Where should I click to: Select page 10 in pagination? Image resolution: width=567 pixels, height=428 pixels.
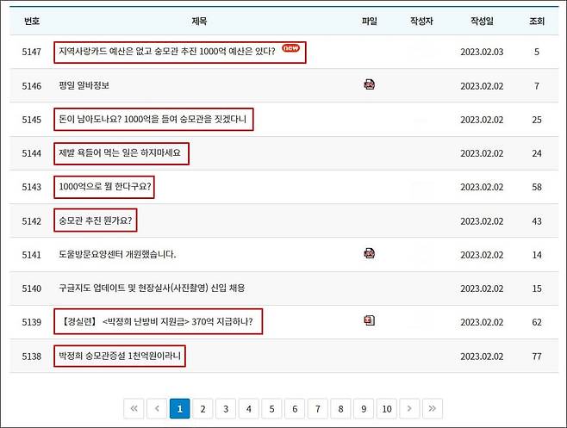point(387,408)
